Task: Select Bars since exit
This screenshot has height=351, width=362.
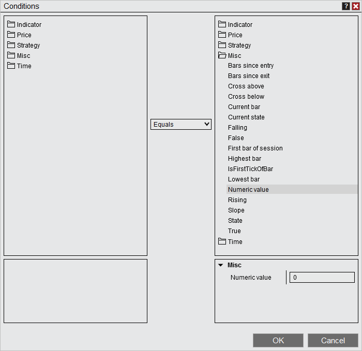Action: click(x=249, y=76)
